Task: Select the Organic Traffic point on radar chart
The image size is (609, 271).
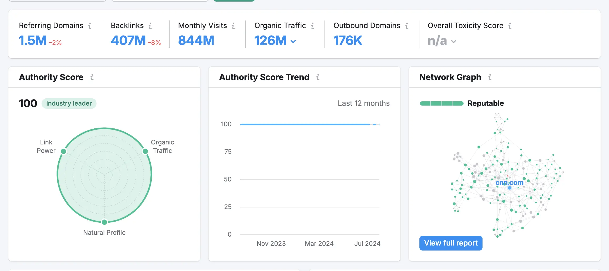Action: (145, 151)
